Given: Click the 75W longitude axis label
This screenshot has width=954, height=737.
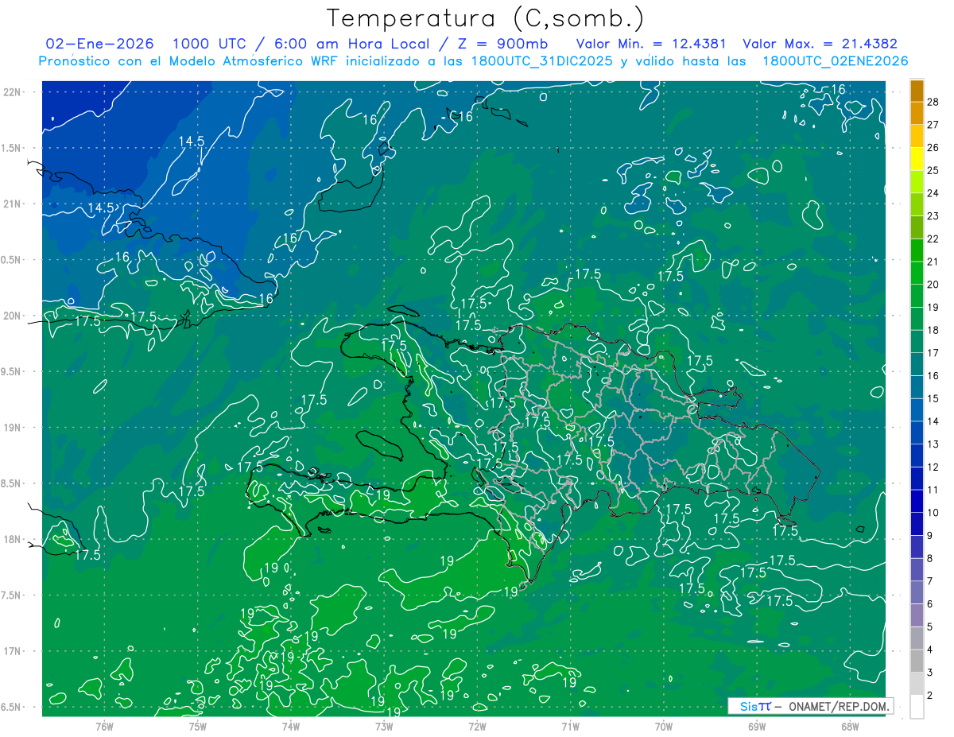Looking at the screenshot, I should (197, 726).
